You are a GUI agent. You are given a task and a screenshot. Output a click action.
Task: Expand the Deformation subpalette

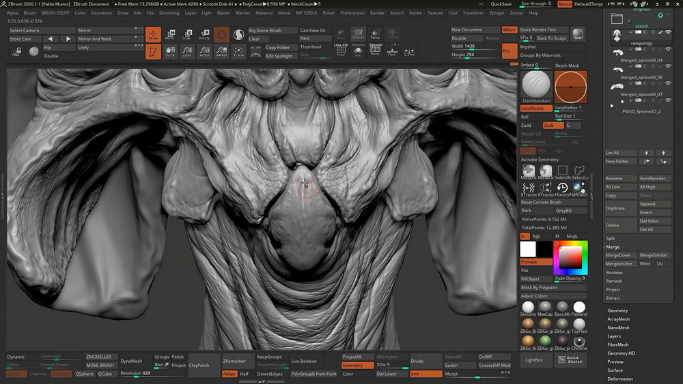620,379
